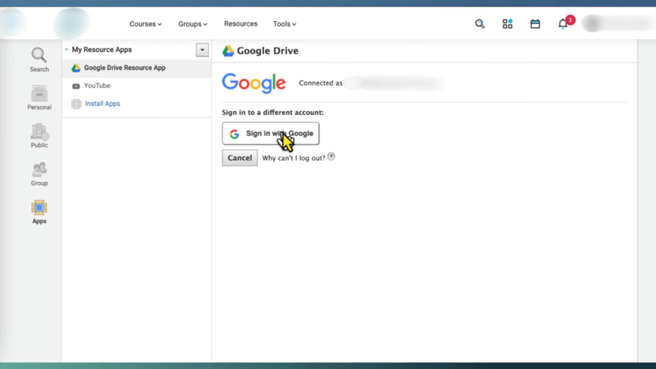This screenshot has height=369, width=656.
Task: Expand the Groups dropdown menu
Action: [x=193, y=24]
